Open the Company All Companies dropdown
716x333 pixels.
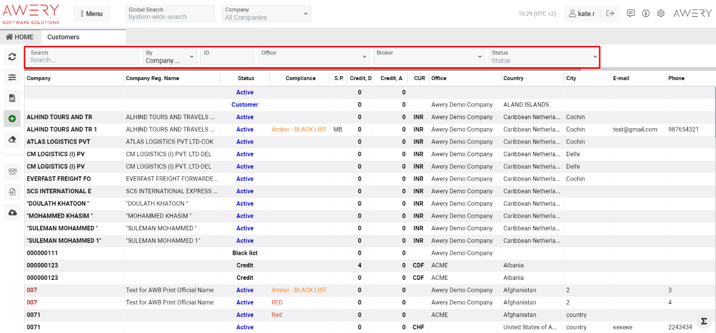tap(266, 14)
